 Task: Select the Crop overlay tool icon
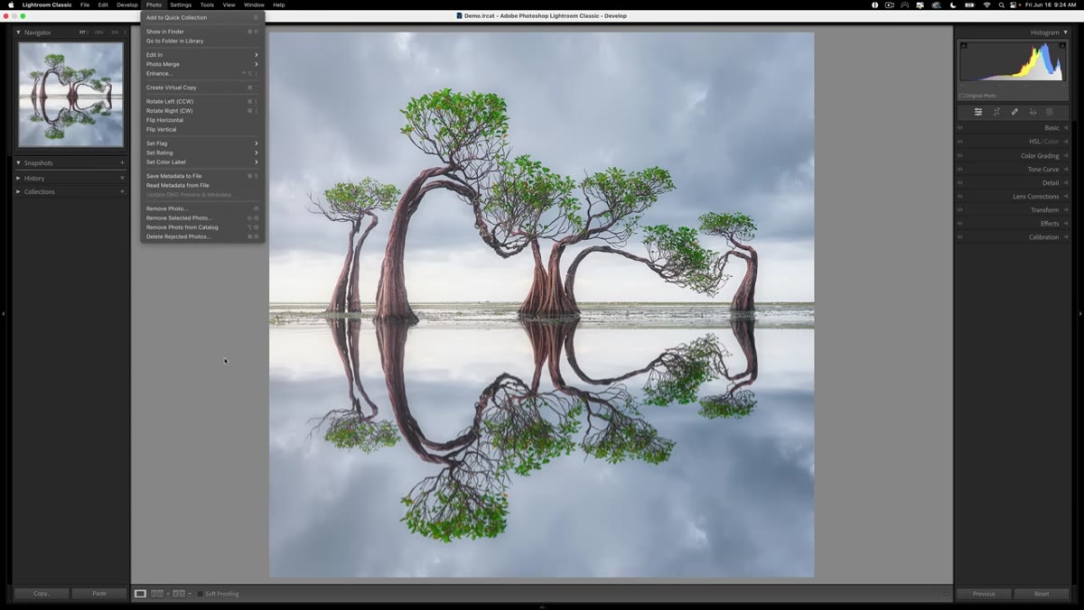(996, 112)
